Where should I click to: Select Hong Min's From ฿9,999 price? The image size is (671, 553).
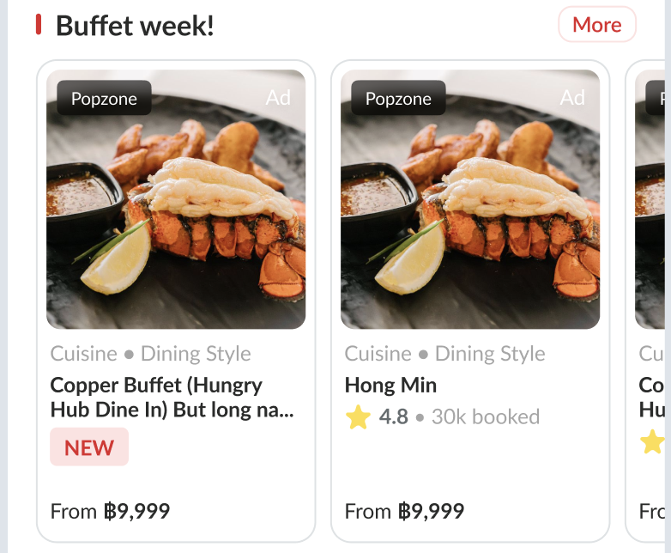pyautogui.click(x=404, y=512)
